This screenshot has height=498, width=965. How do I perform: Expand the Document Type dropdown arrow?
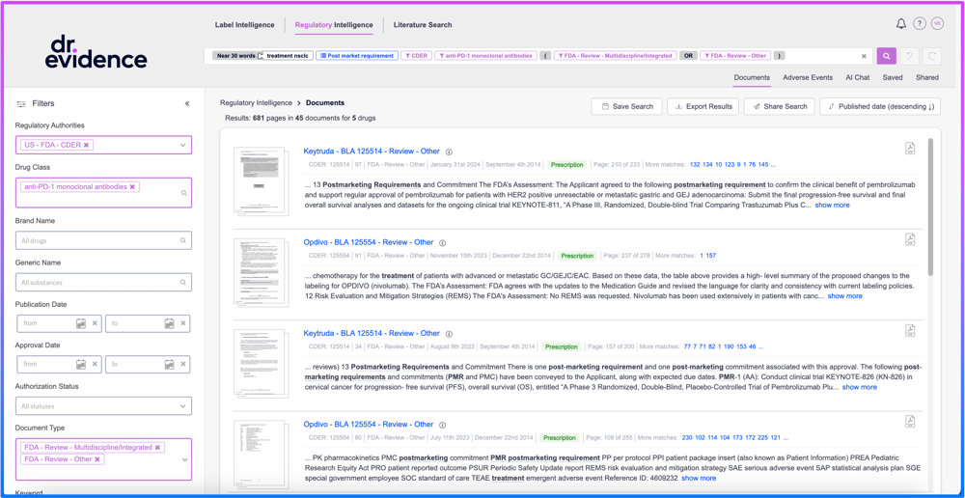(x=184, y=459)
